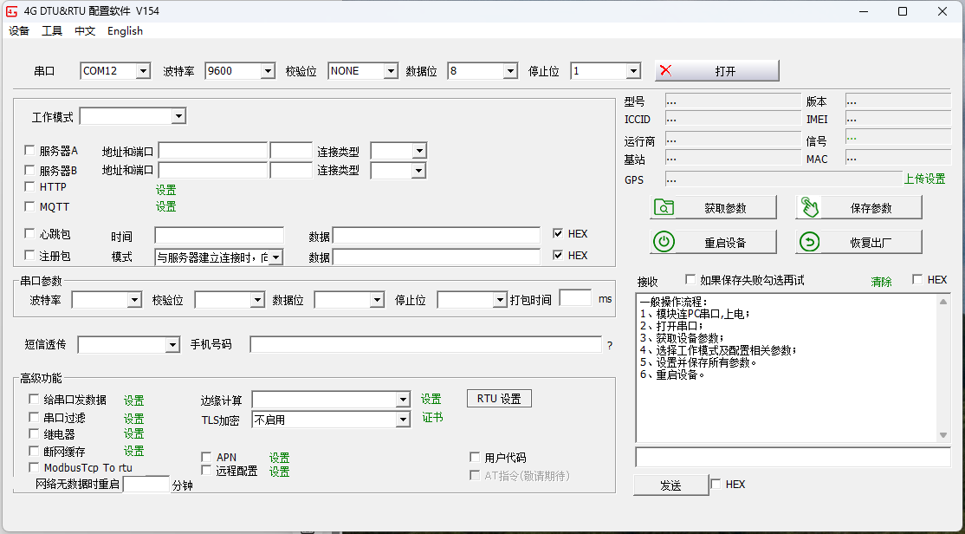Click the question mark beside 手机号码 field
Screen dimensions: 965x534
tap(609, 345)
